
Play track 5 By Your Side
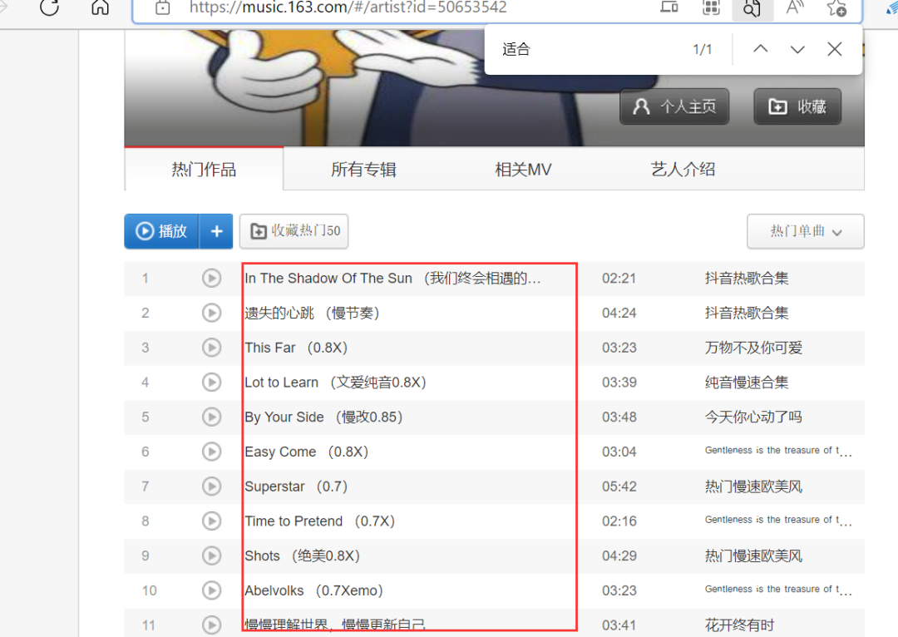click(211, 417)
